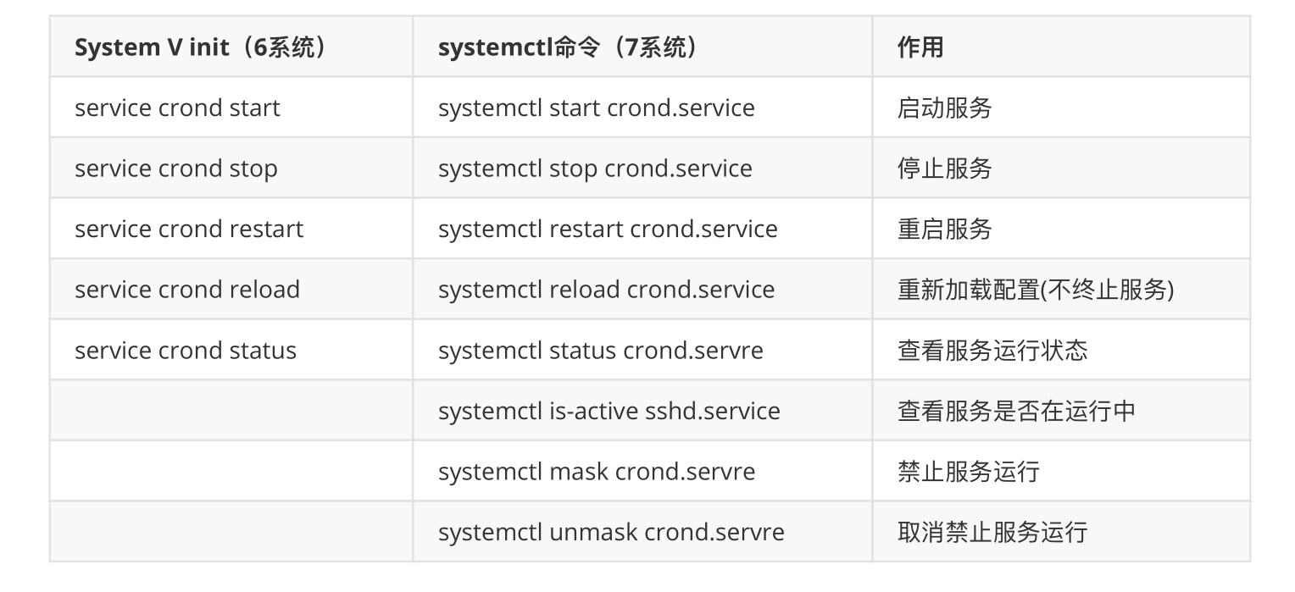The image size is (1295, 592).
Task: Click the '作用' column header
Action: click(x=920, y=47)
